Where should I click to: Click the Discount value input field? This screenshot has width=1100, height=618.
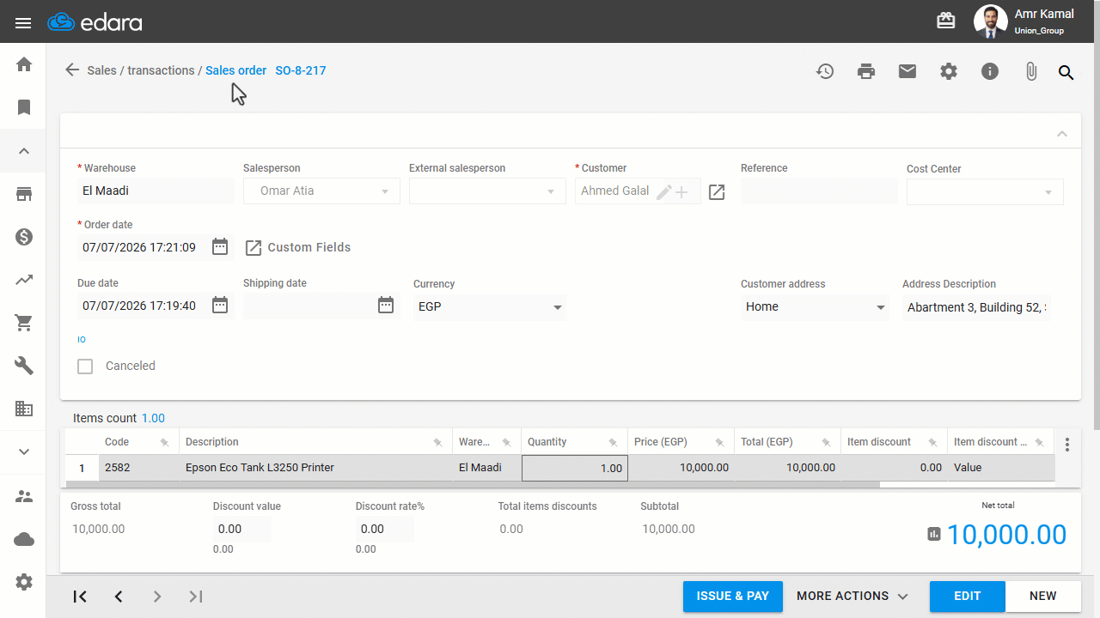pyautogui.click(x=242, y=530)
